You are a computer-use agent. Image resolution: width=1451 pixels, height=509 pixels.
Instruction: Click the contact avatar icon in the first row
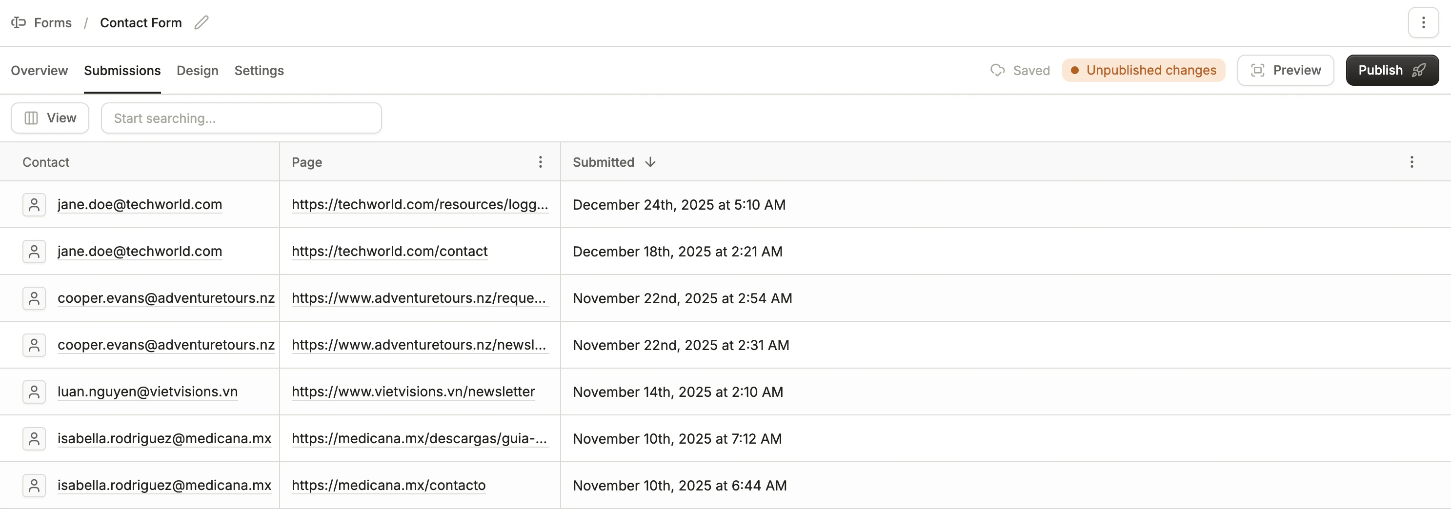(34, 205)
